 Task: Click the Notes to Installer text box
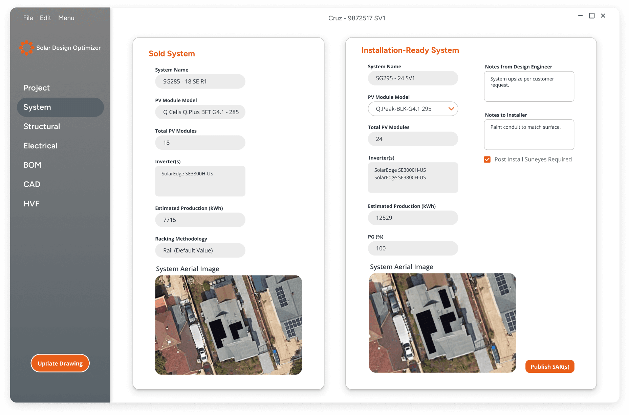pyautogui.click(x=529, y=135)
